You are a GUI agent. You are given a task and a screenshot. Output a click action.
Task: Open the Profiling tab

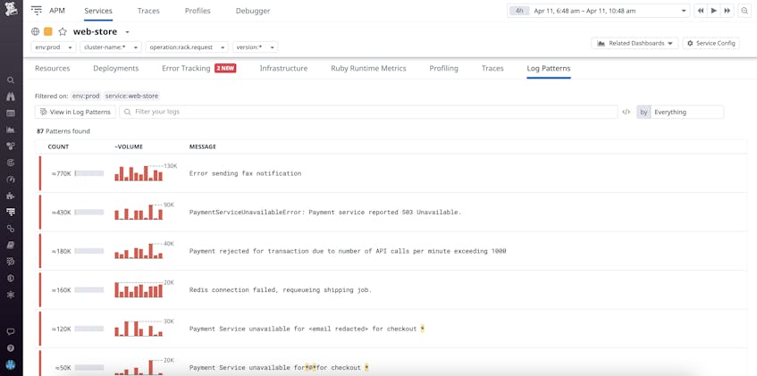(x=443, y=69)
